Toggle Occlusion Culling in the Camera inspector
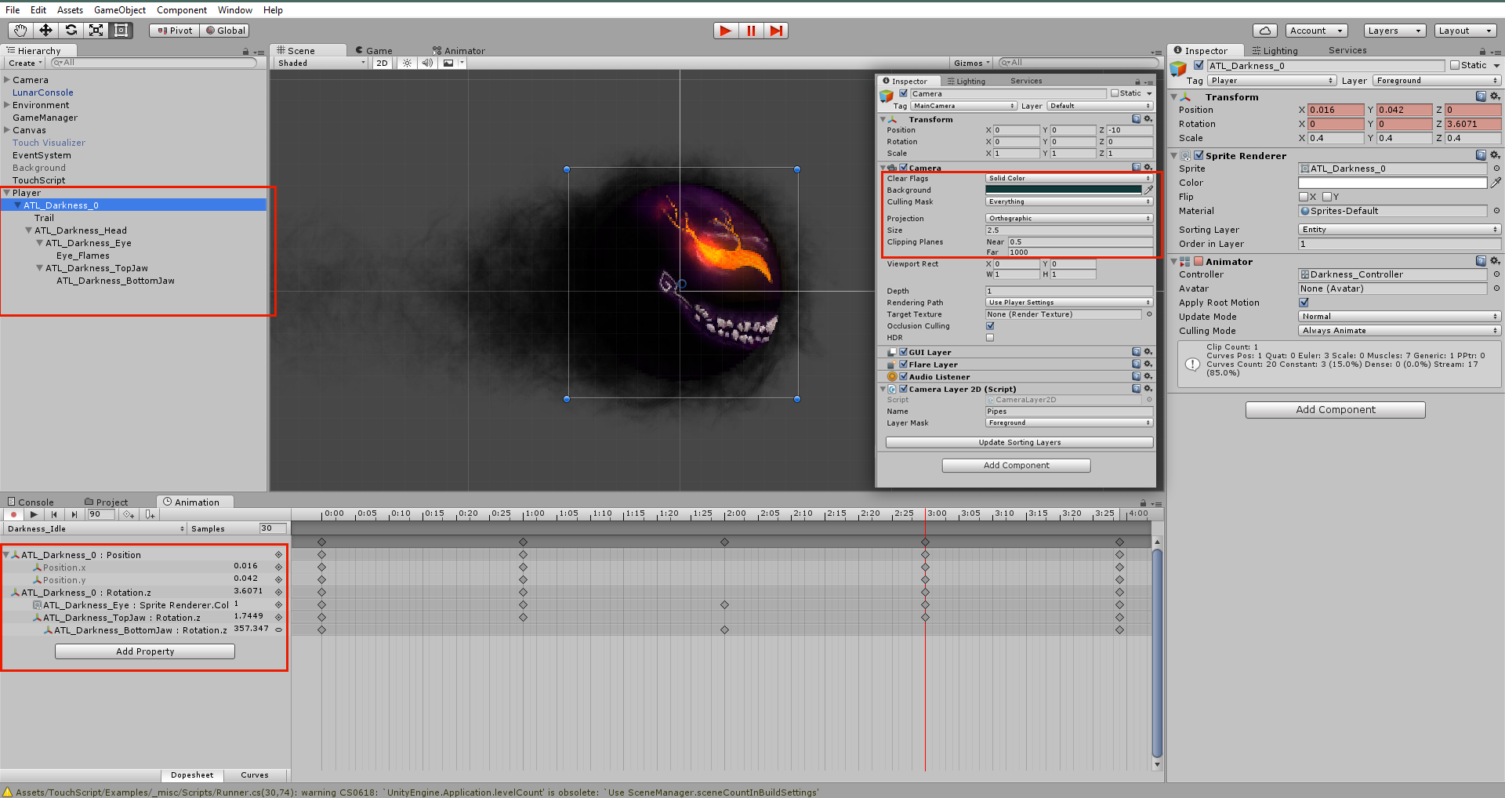1505x798 pixels. click(x=990, y=326)
